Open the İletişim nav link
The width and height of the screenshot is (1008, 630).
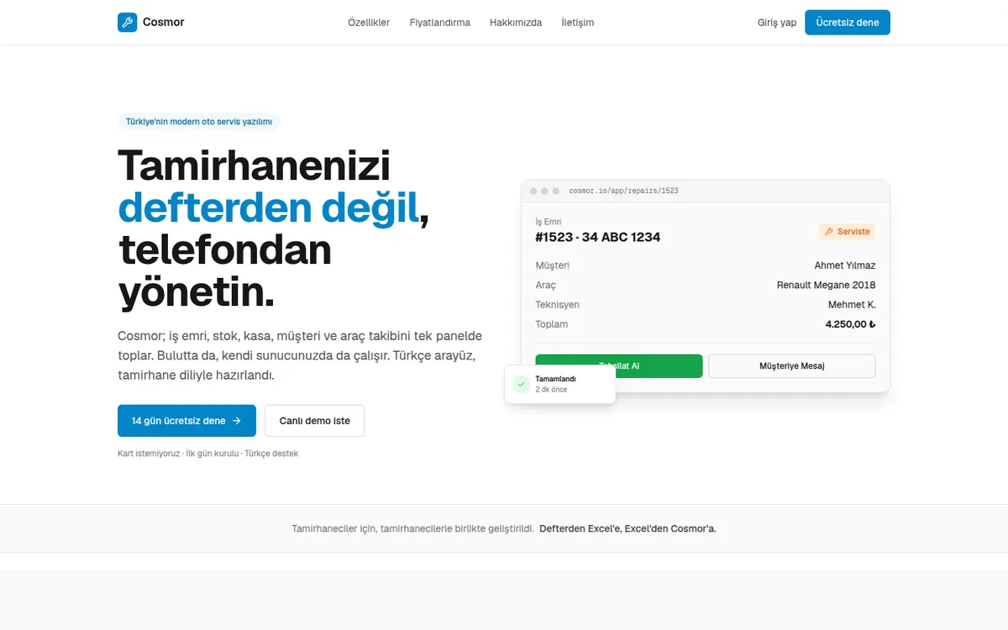click(578, 23)
